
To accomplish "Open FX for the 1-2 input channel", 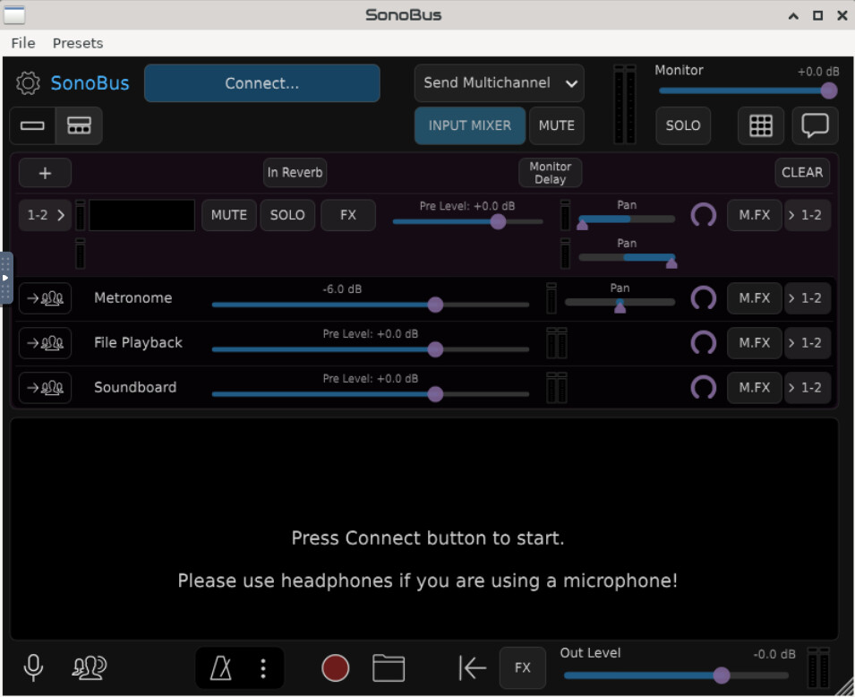I will [x=348, y=215].
